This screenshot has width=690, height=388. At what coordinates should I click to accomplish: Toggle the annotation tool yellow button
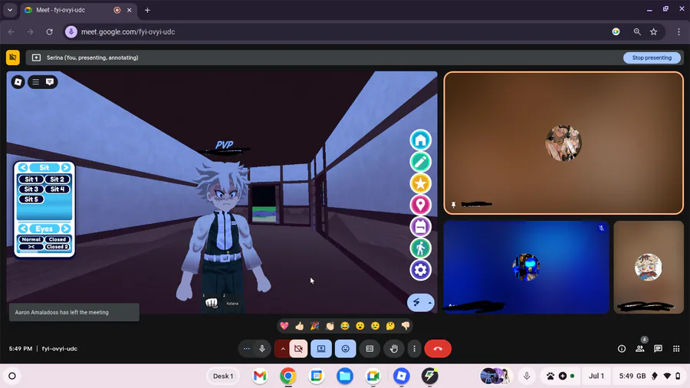13,58
